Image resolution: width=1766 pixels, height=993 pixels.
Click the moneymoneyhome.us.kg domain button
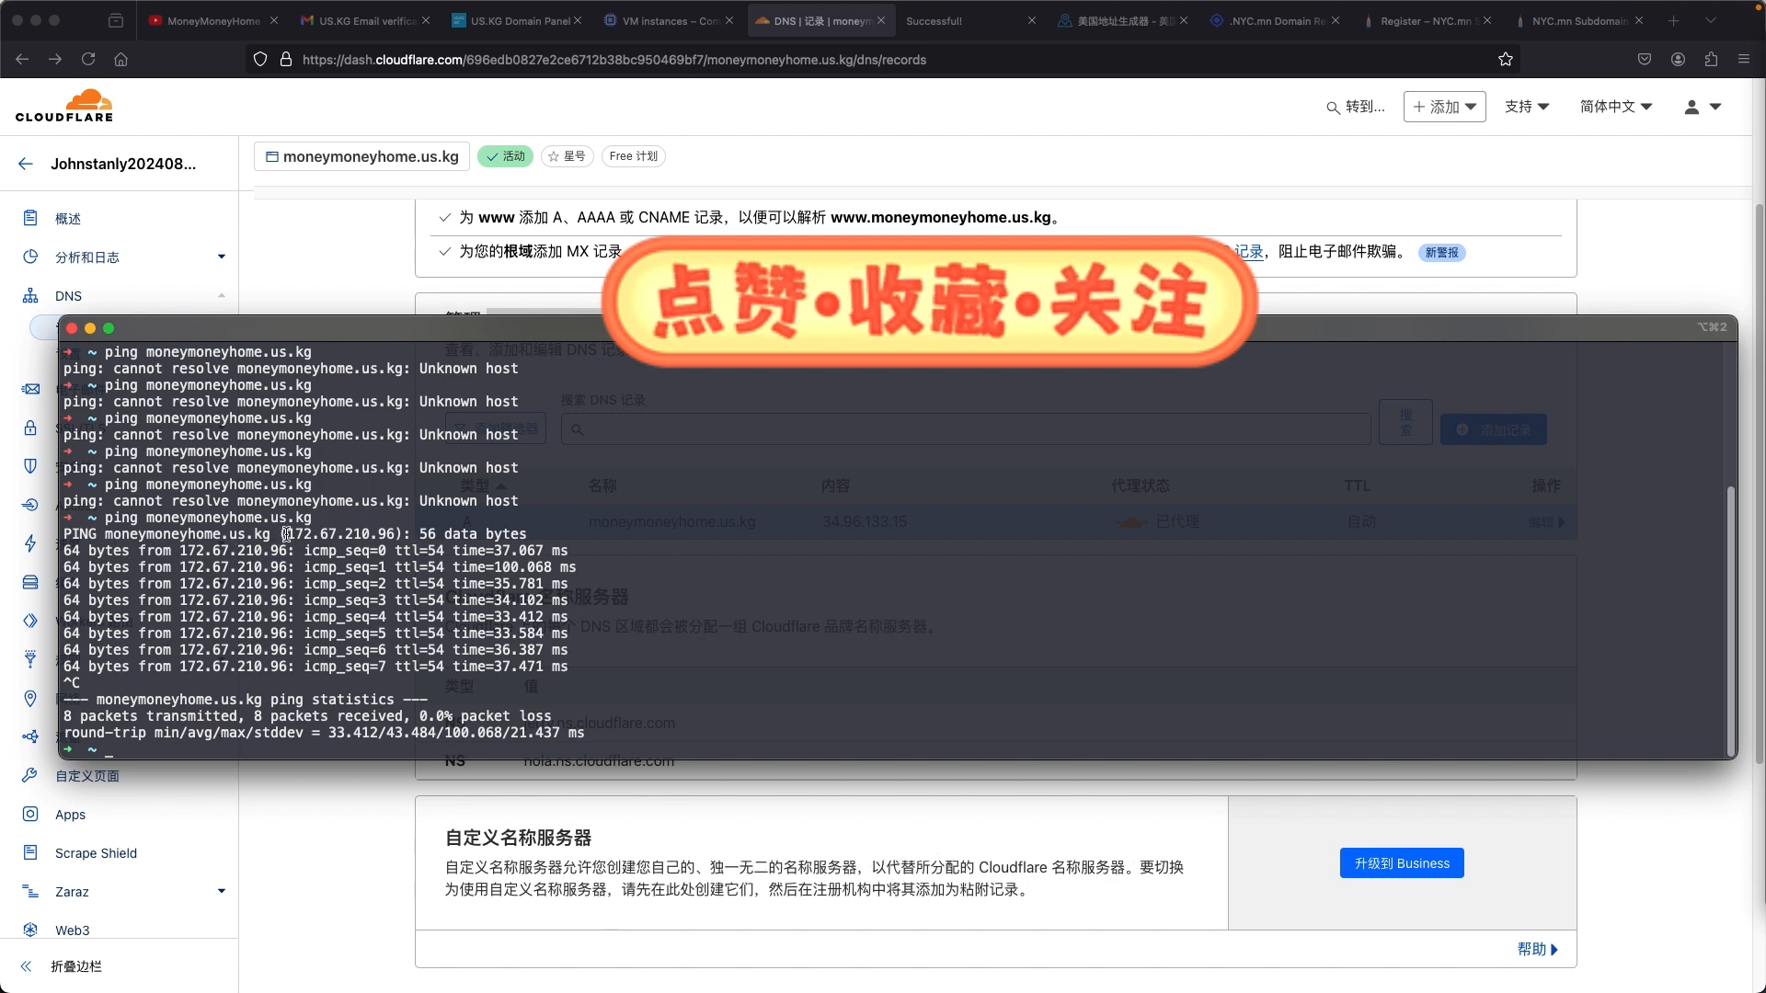pyautogui.click(x=361, y=156)
